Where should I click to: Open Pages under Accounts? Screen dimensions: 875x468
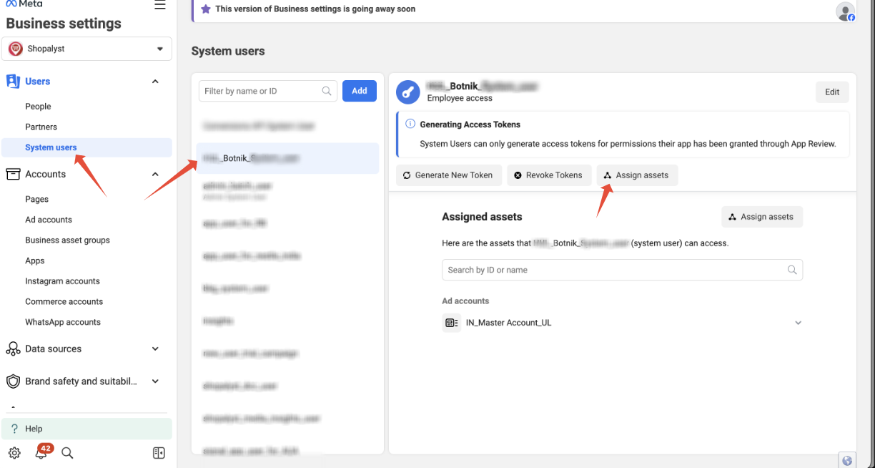coord(36,200)
